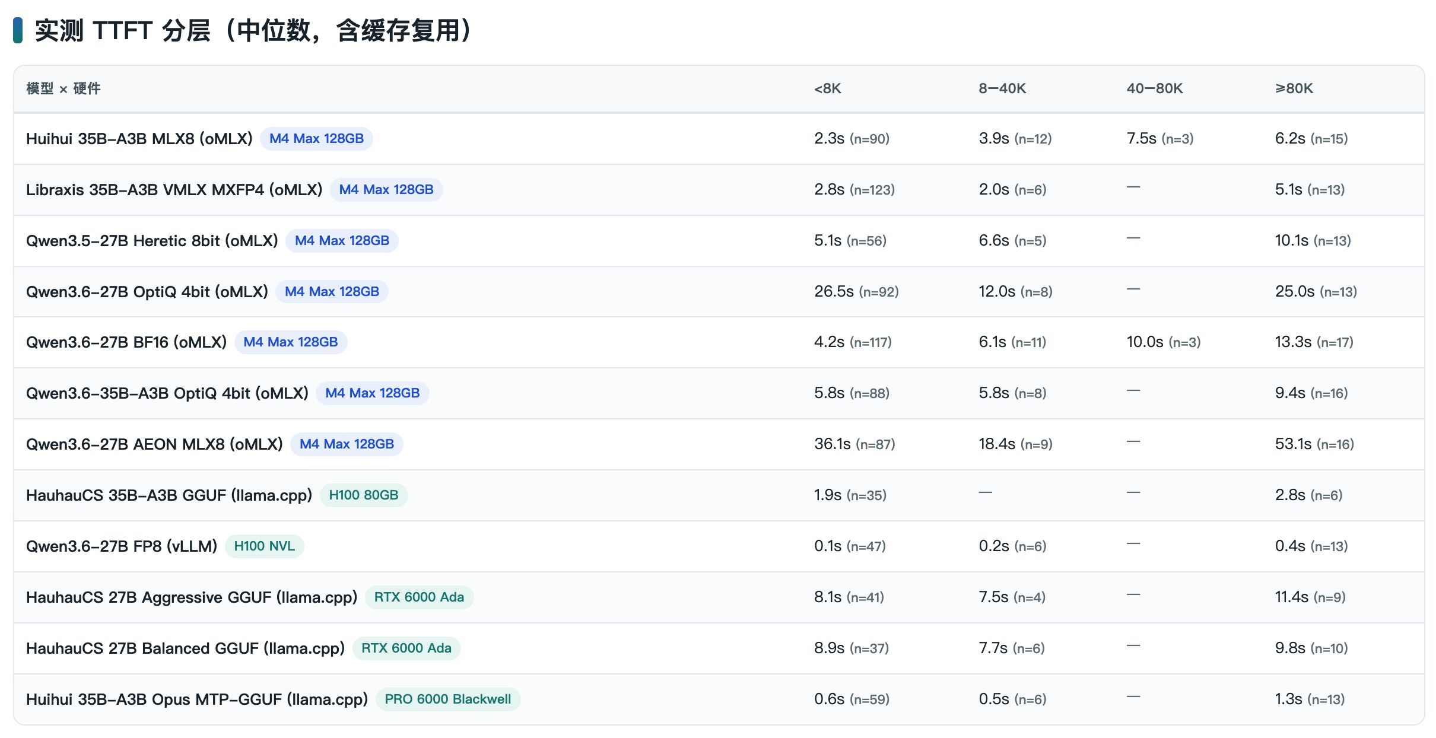
Task: Select "Qwen3.6-27B FP8 (vLLM)" model name
Action: click(x=122, y=546)
